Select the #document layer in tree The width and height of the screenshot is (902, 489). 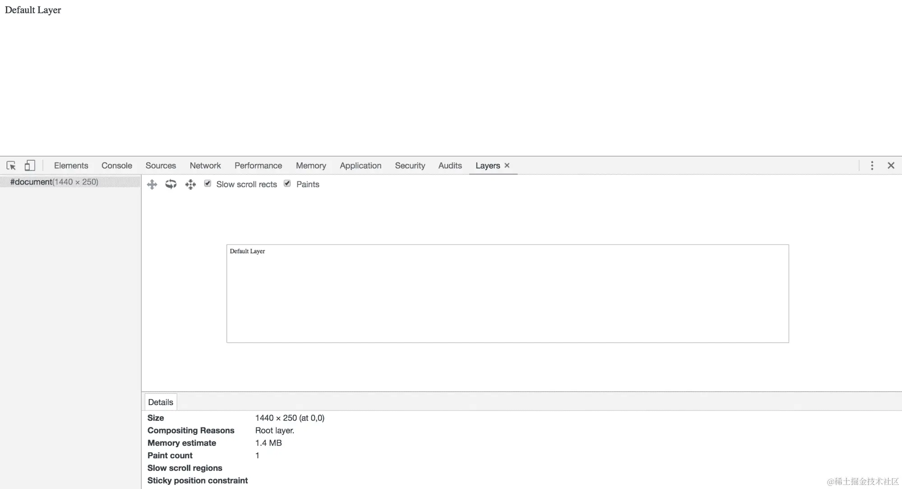(54, 182)
